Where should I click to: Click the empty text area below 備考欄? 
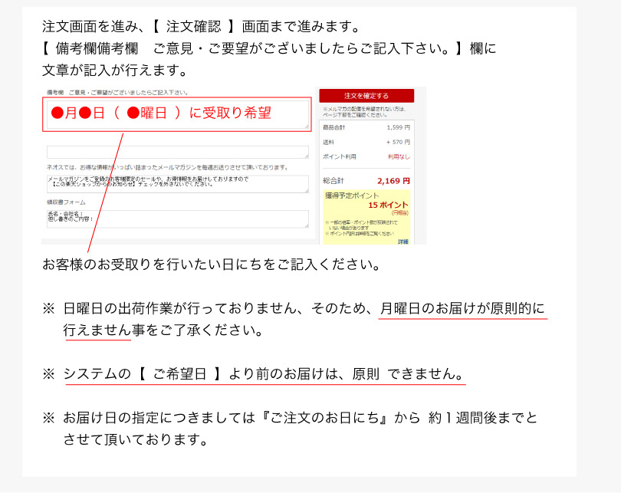(x=177, y=152)
